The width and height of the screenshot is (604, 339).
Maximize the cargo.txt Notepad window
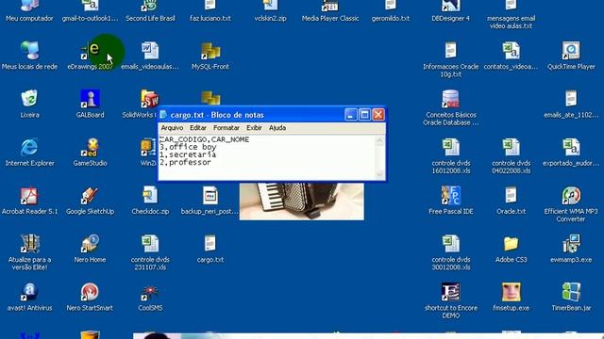pos(364,115)
